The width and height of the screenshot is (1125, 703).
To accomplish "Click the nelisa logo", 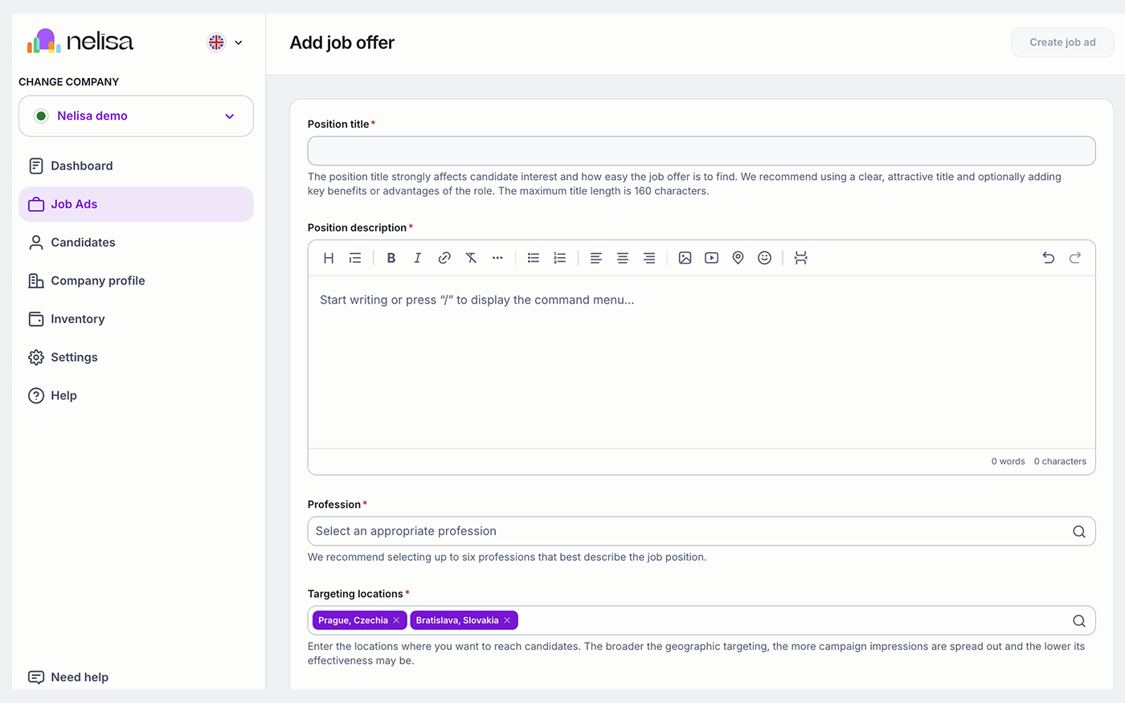I will coord(80,41).
